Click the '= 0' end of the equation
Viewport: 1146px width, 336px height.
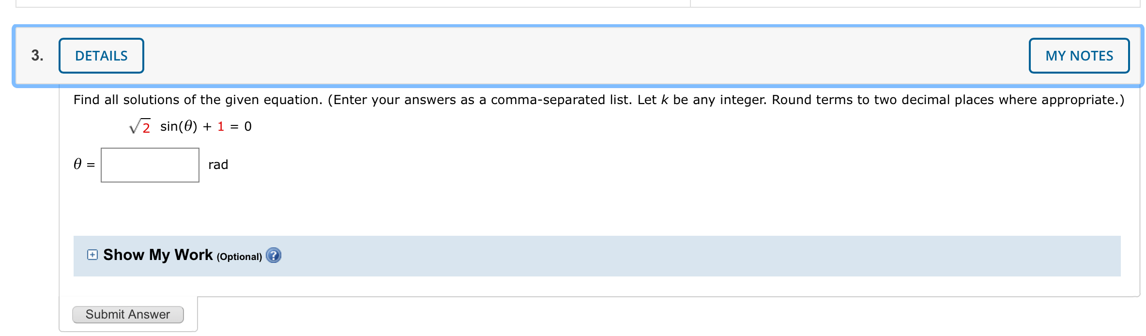pyautogui.click(x=241, y=127)
